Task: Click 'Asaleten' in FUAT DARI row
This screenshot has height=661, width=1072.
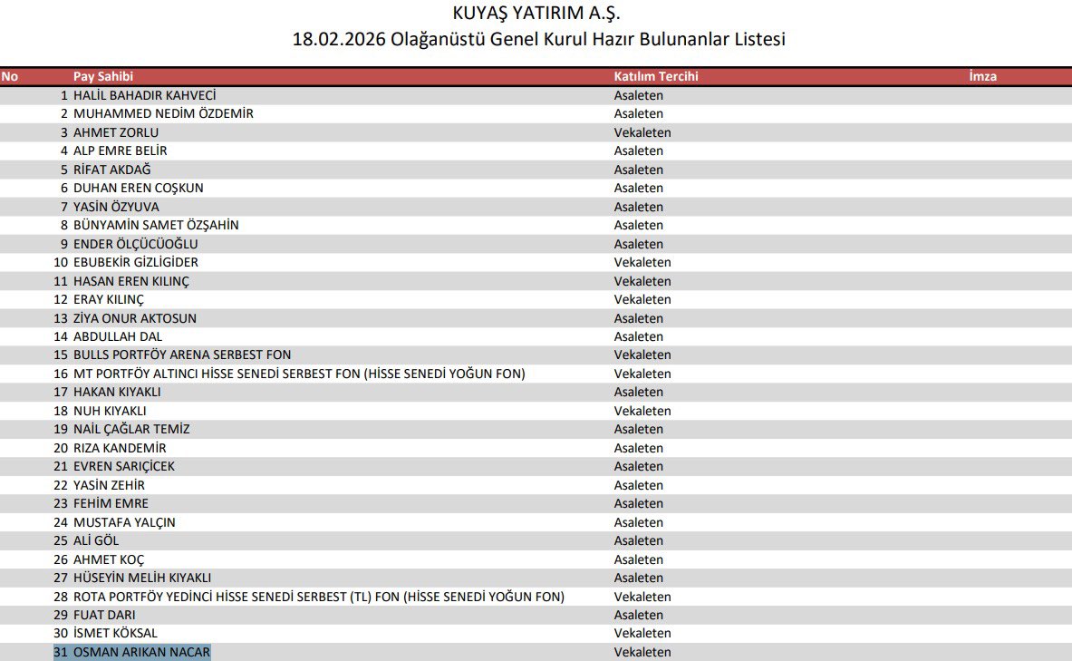Action: coord(639,615)
